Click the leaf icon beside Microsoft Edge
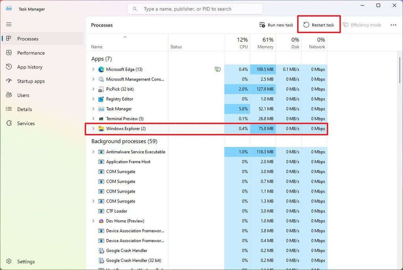 218,69
